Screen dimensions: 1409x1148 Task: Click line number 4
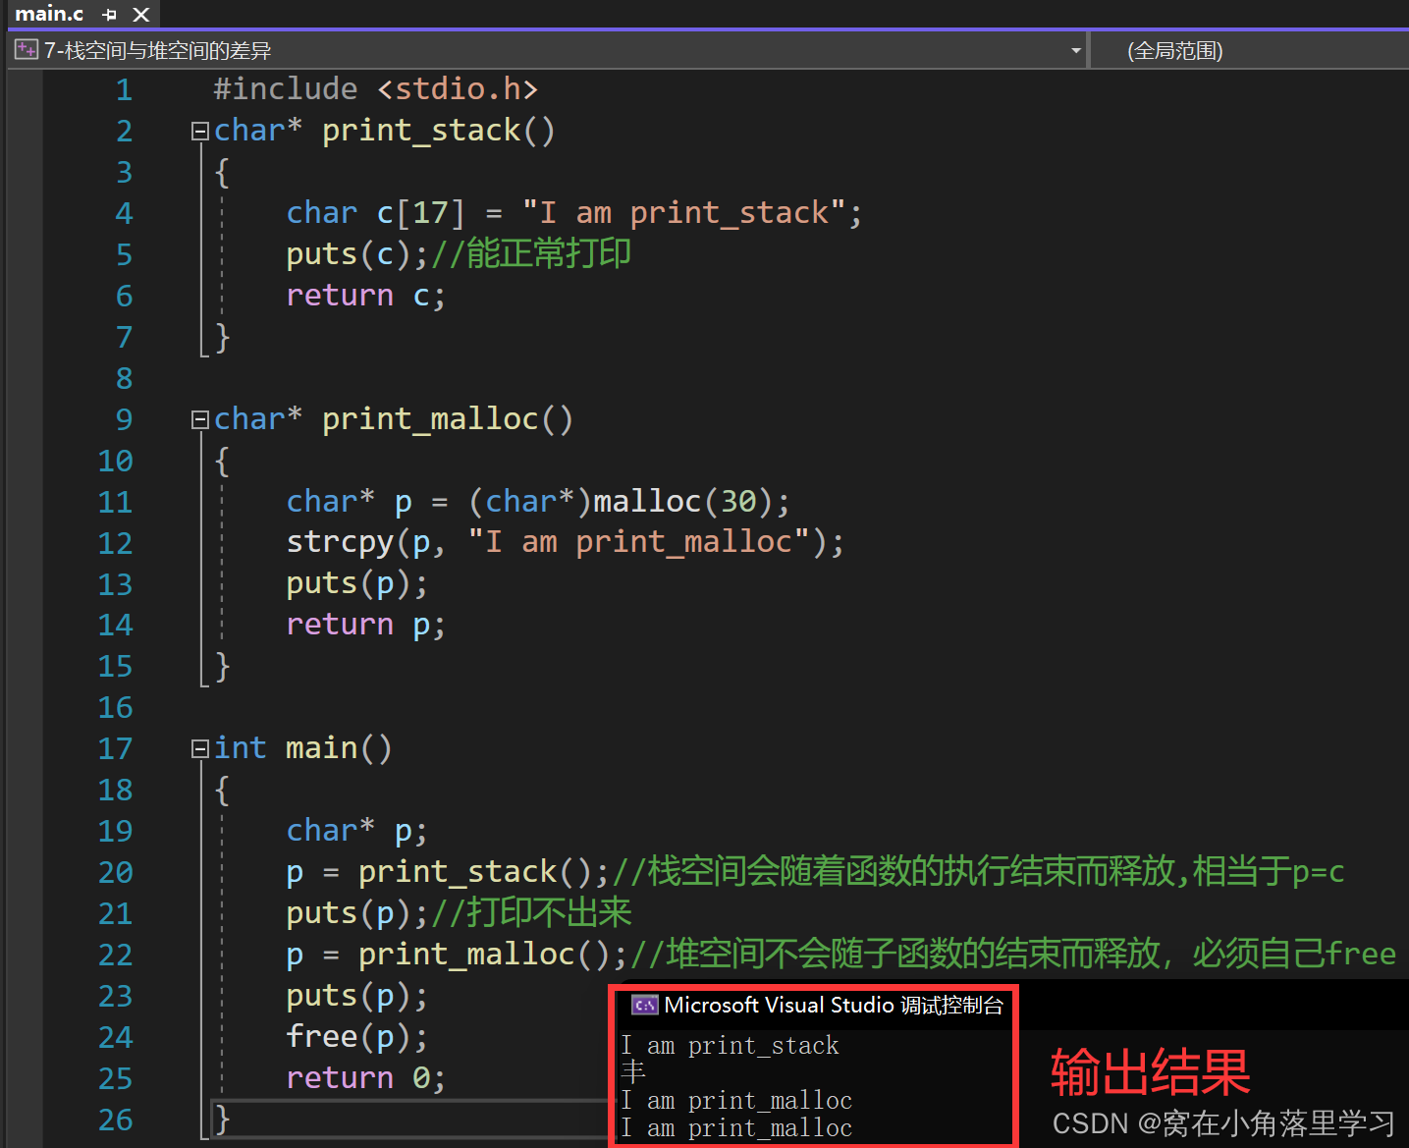tap(124, 214)
